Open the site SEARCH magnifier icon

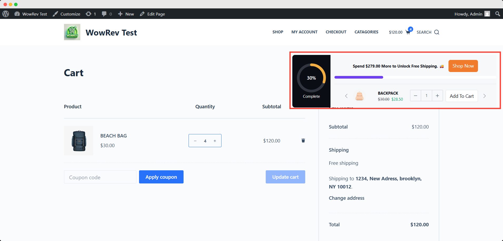[437, 32]
